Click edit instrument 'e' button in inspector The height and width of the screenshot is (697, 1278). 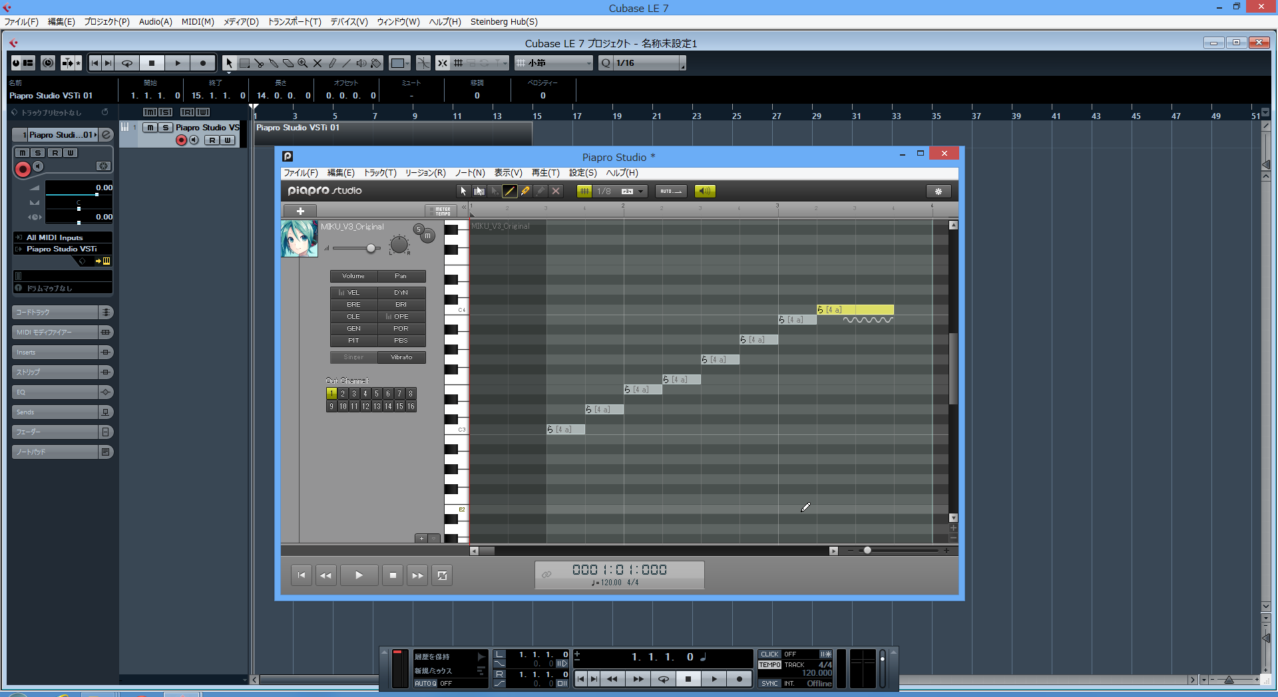(x=106, y=135)
